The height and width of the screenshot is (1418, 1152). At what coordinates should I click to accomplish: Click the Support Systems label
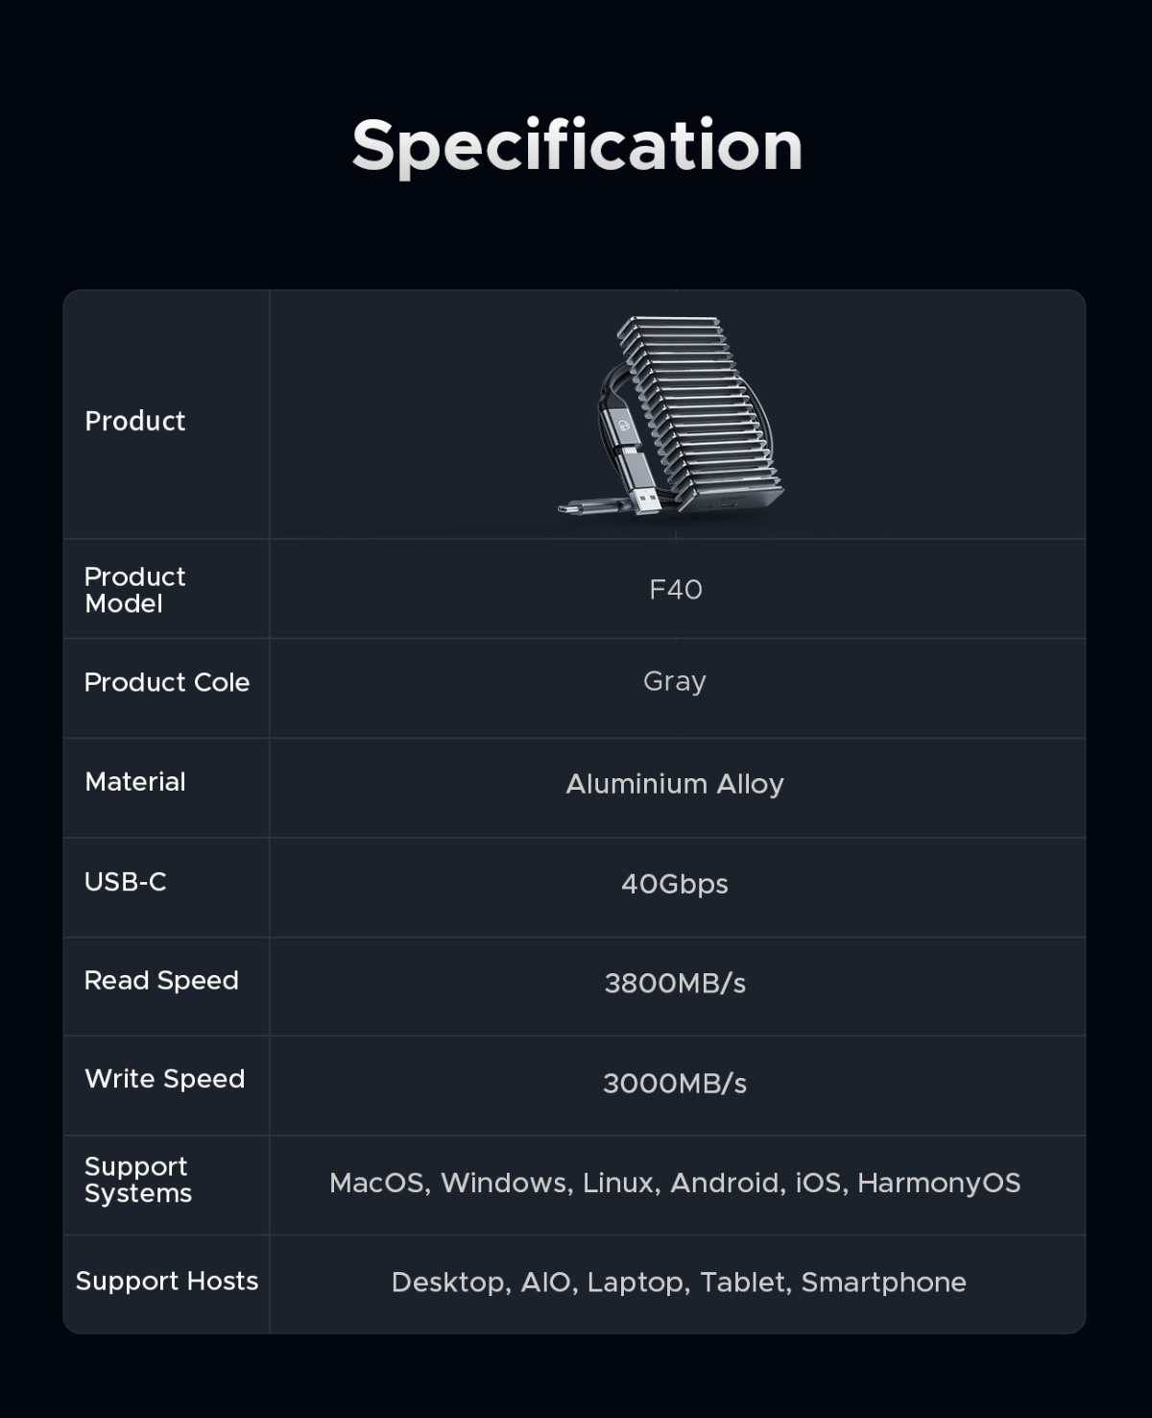(x=138, y=1180)
